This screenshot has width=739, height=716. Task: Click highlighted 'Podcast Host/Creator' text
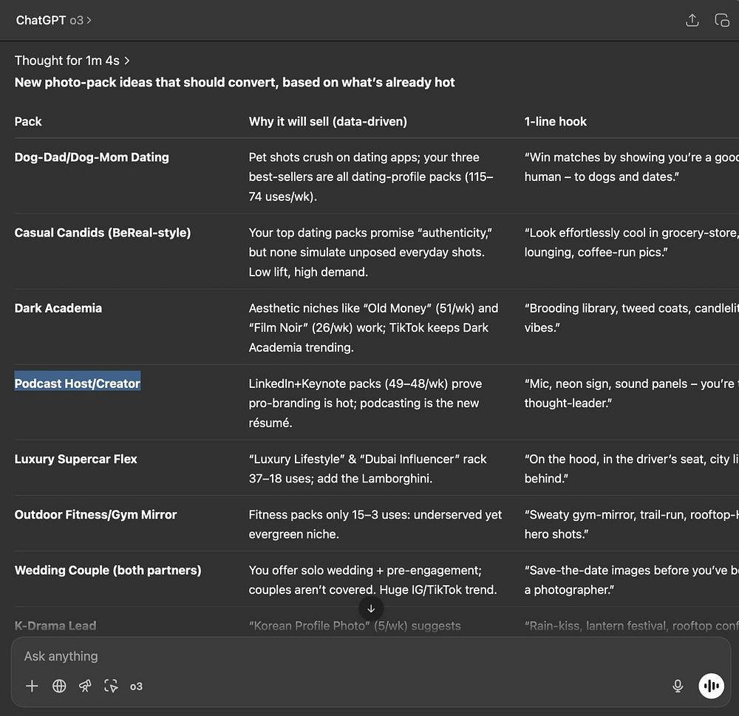[78, 383]
